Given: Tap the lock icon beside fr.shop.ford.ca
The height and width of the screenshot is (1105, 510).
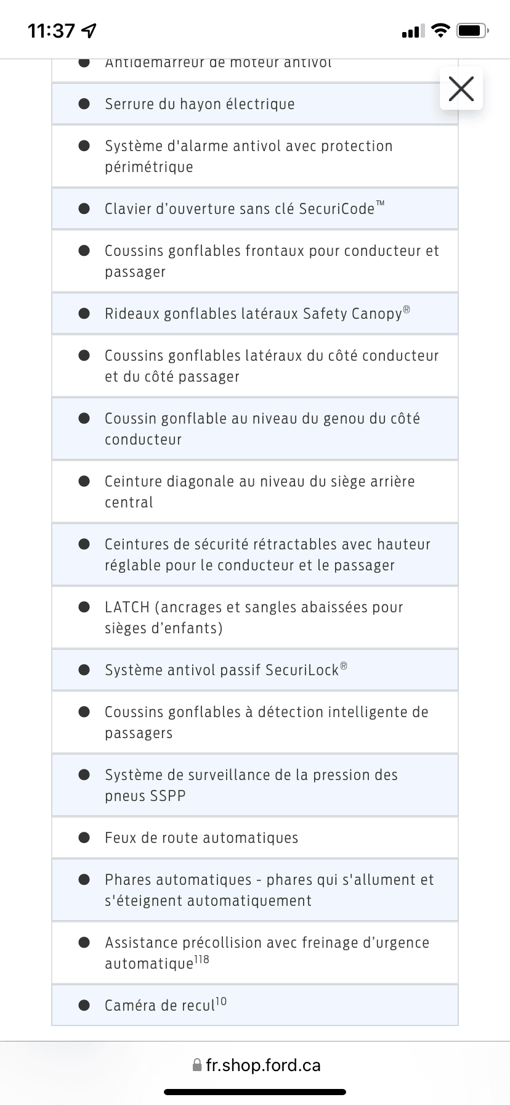Looking at the screenshot, I should [197, 1065].
